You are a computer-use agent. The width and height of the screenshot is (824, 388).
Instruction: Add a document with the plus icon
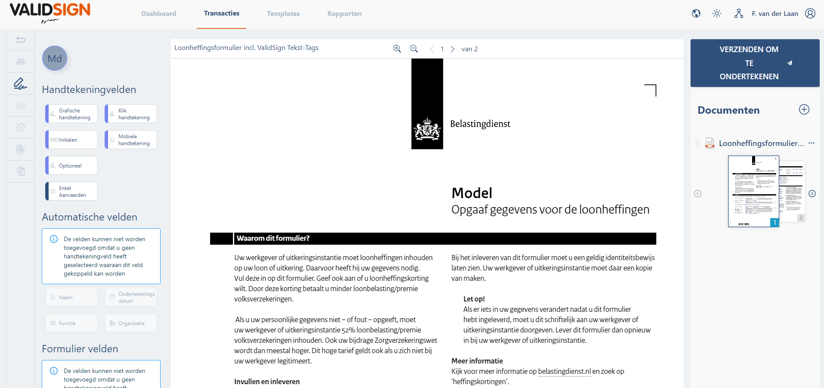[x=804, y=109]
